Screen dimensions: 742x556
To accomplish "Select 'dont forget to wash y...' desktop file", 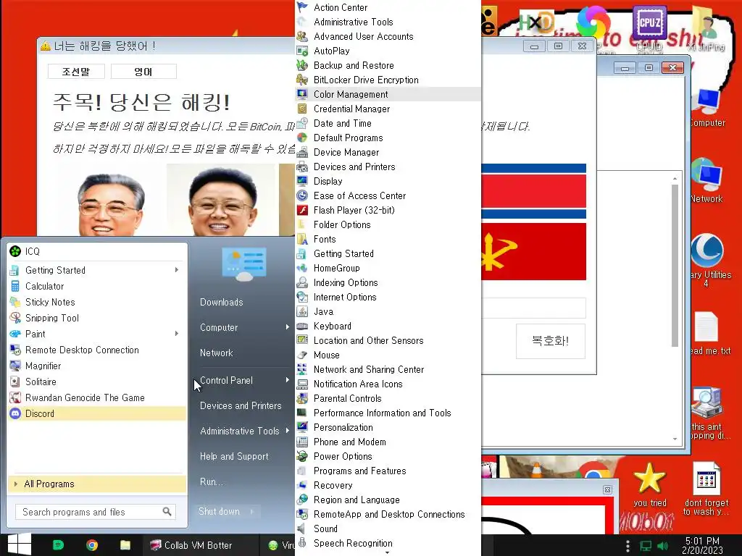I will [x=706, y=489].
